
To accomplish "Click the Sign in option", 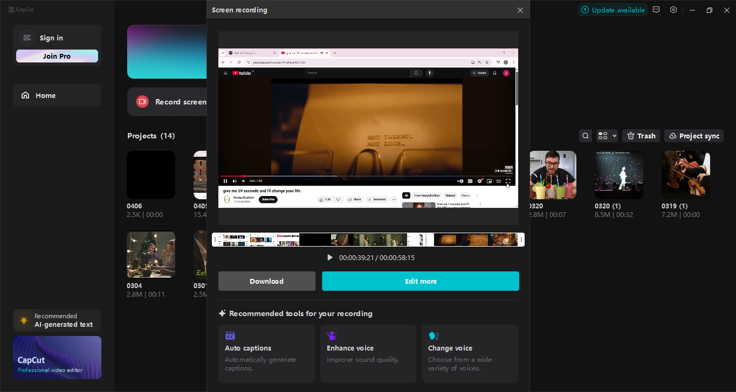I will click(51, 38).
